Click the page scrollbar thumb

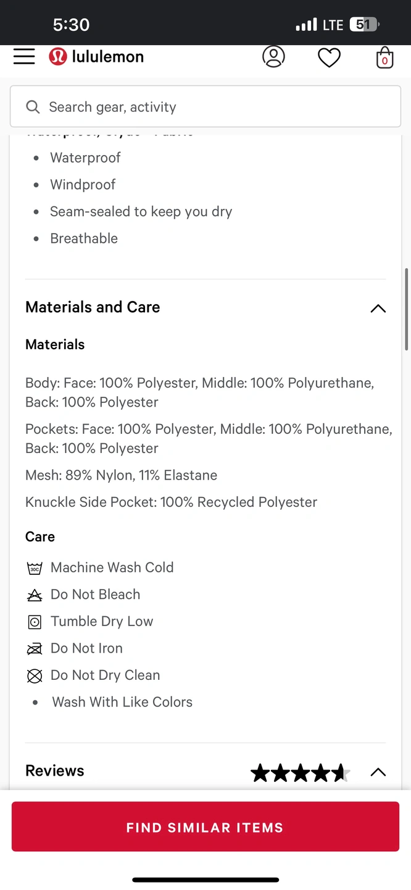(406, 309)
